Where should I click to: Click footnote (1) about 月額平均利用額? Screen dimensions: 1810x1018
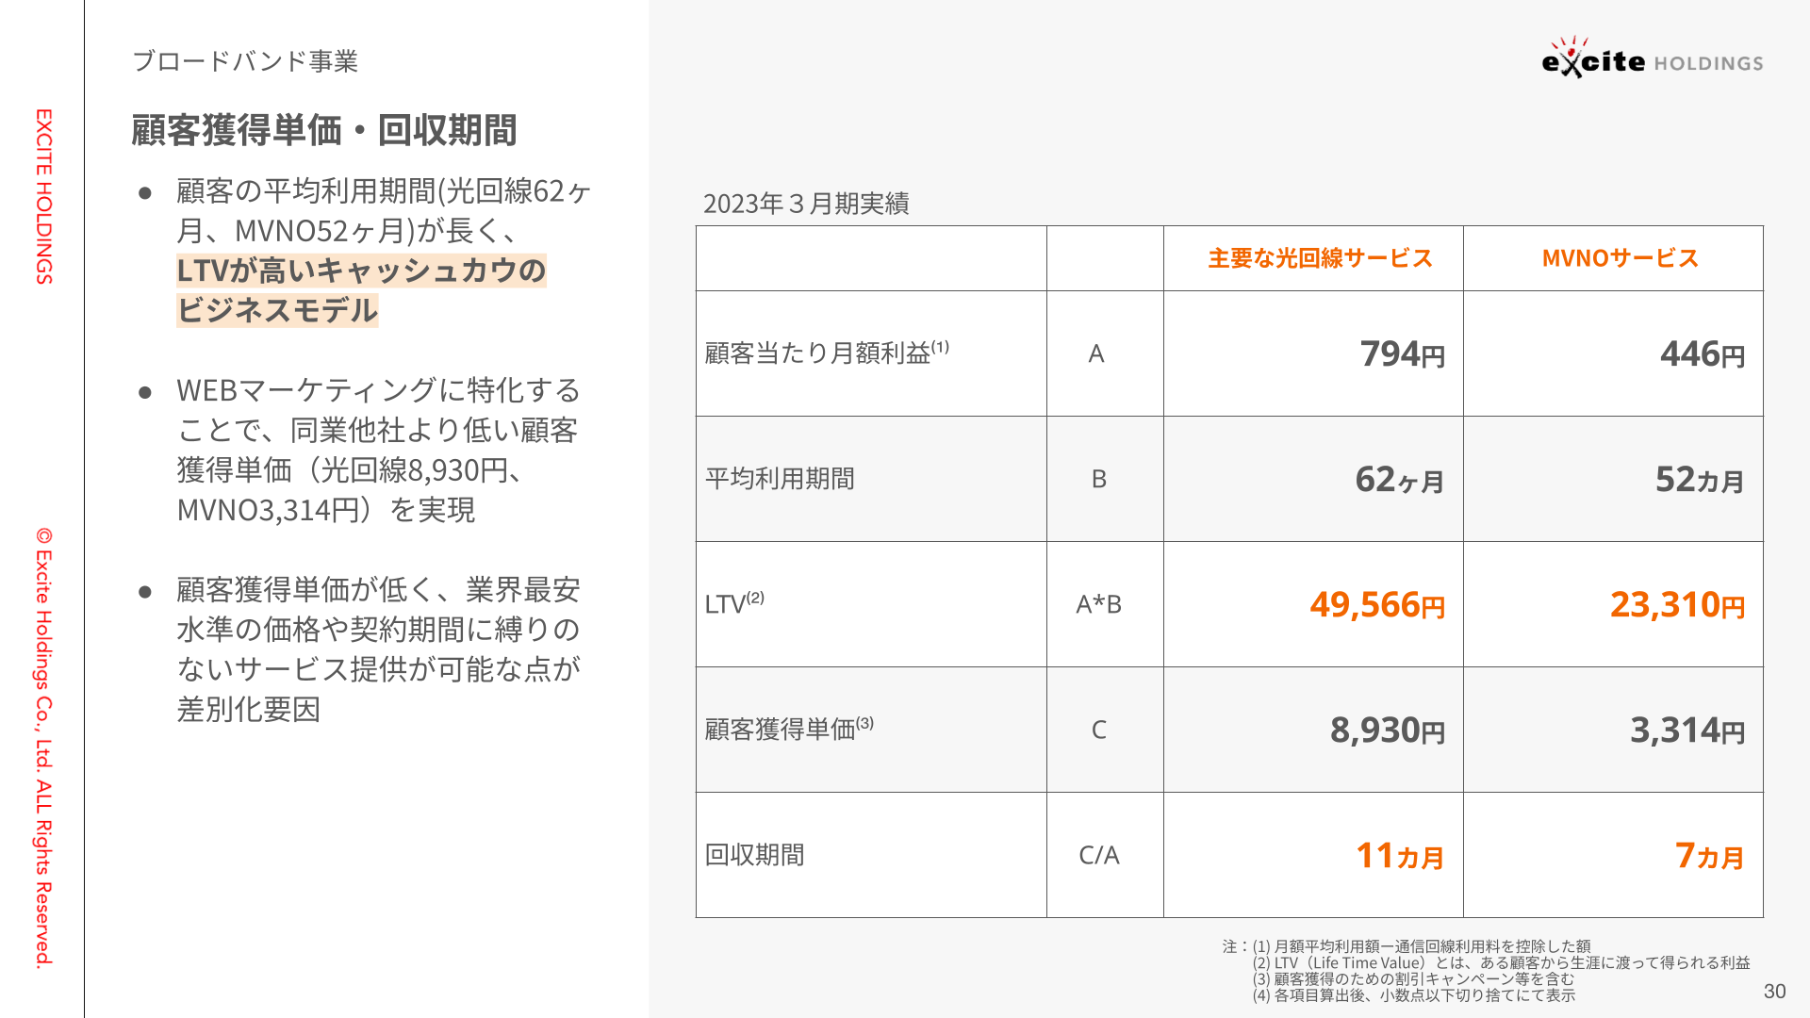coord(1422,945)
